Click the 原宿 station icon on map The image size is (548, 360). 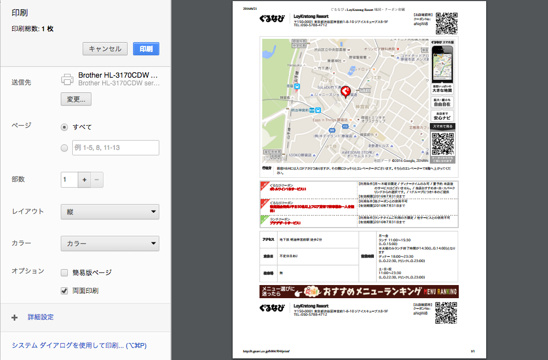[297, 86]
